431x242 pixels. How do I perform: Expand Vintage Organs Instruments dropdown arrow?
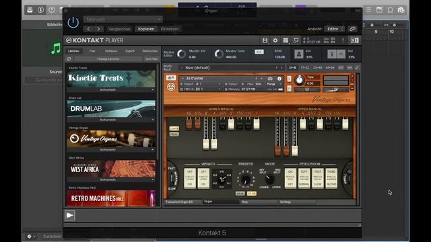coord(153,150)
